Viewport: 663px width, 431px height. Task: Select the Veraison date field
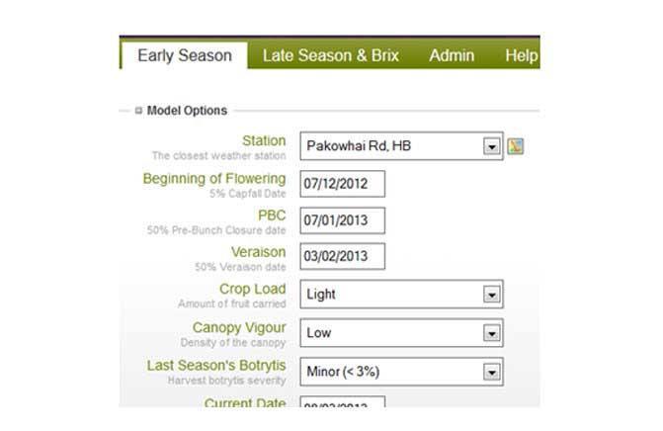coord(342,257)
